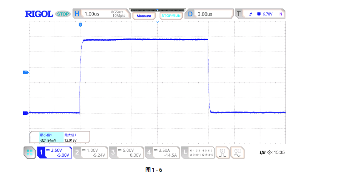This screenshot has width=349, height=190.
Task: Open the delay D 3.00us setting
Action: pos(208,14)
